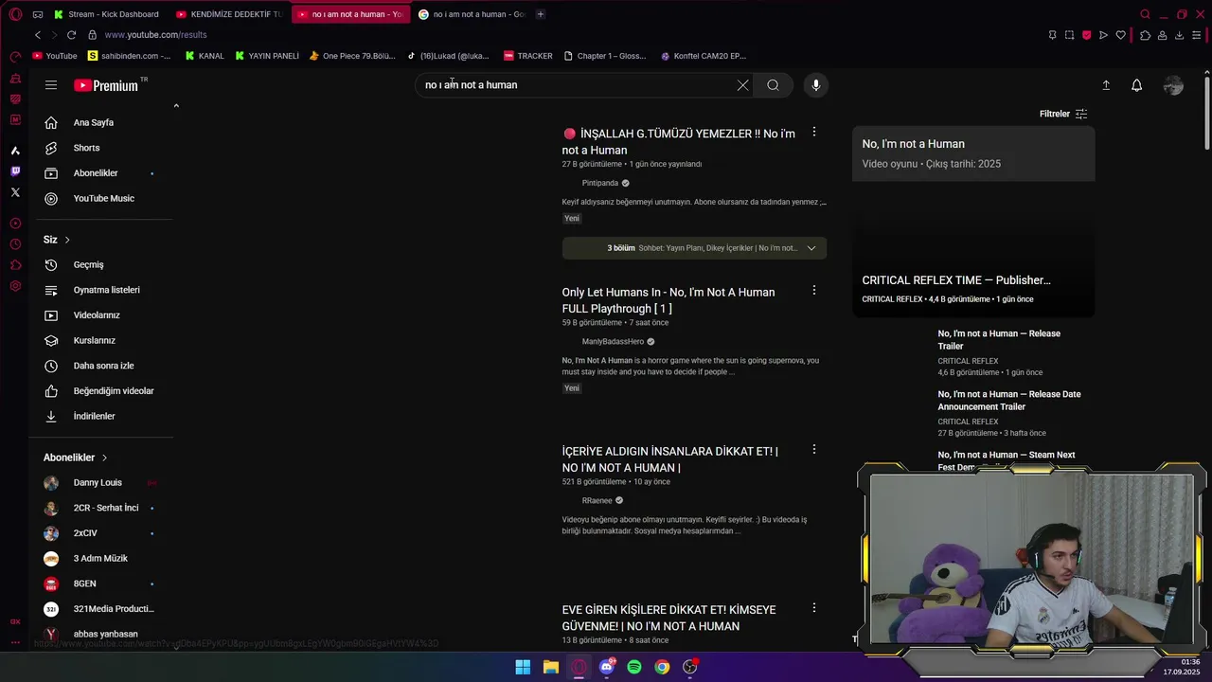Open X Twitter in Opera sidebar

(15, 192)
